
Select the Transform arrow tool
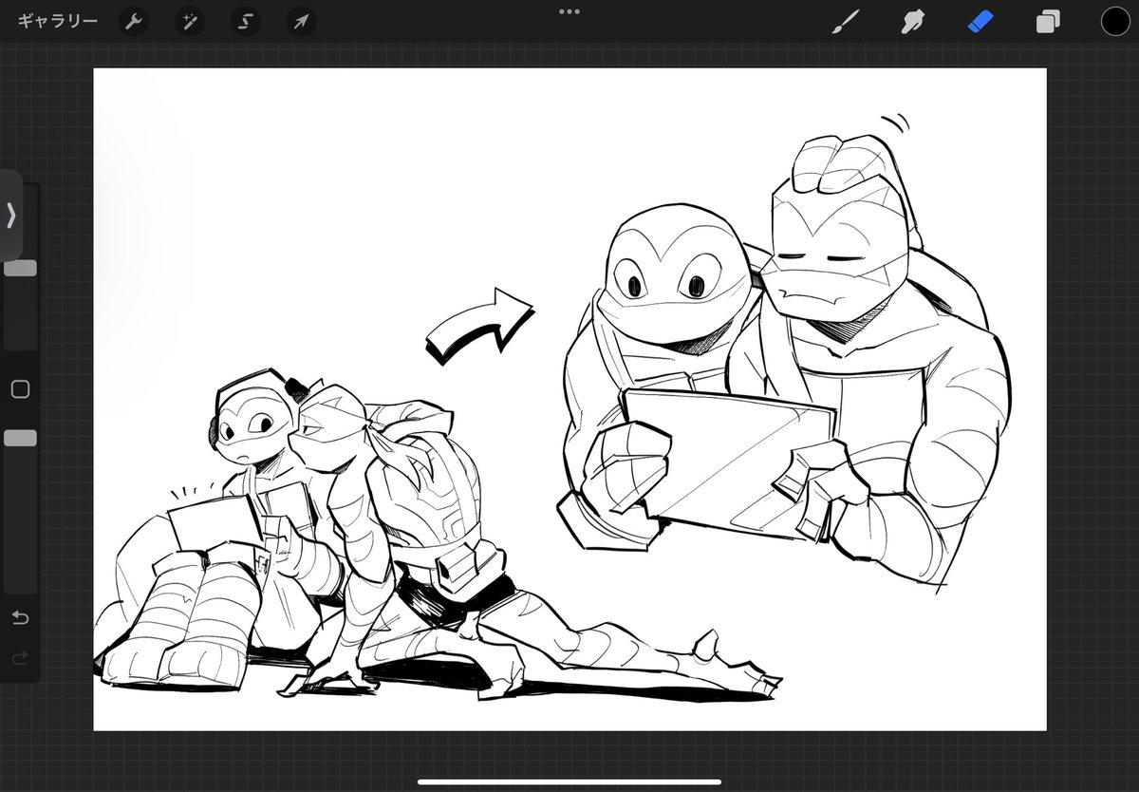(301, 21)
